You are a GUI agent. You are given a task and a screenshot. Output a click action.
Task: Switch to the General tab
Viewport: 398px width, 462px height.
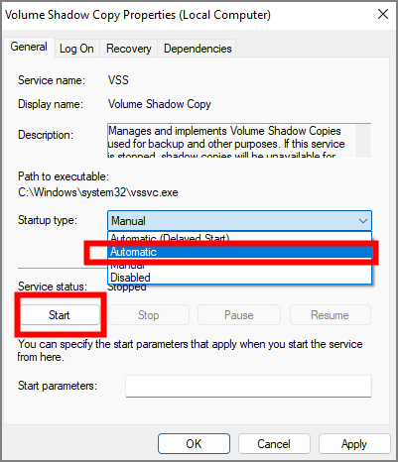click(x=29, y=47)
